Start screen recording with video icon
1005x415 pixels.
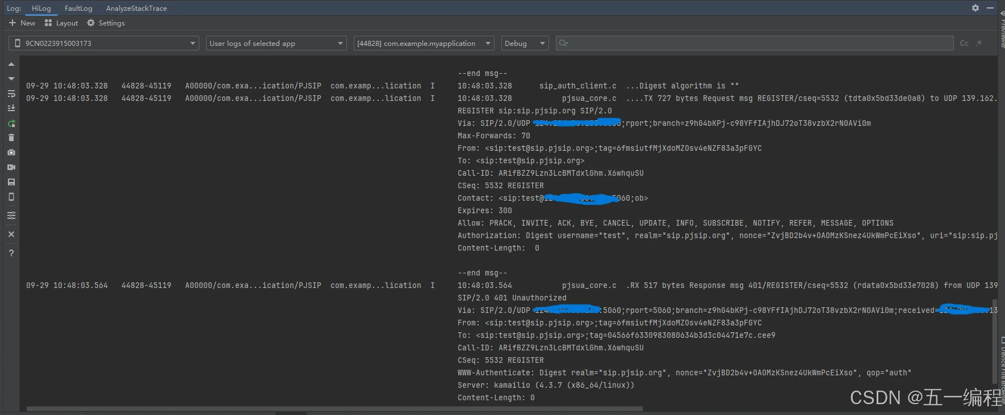point(11,167)
